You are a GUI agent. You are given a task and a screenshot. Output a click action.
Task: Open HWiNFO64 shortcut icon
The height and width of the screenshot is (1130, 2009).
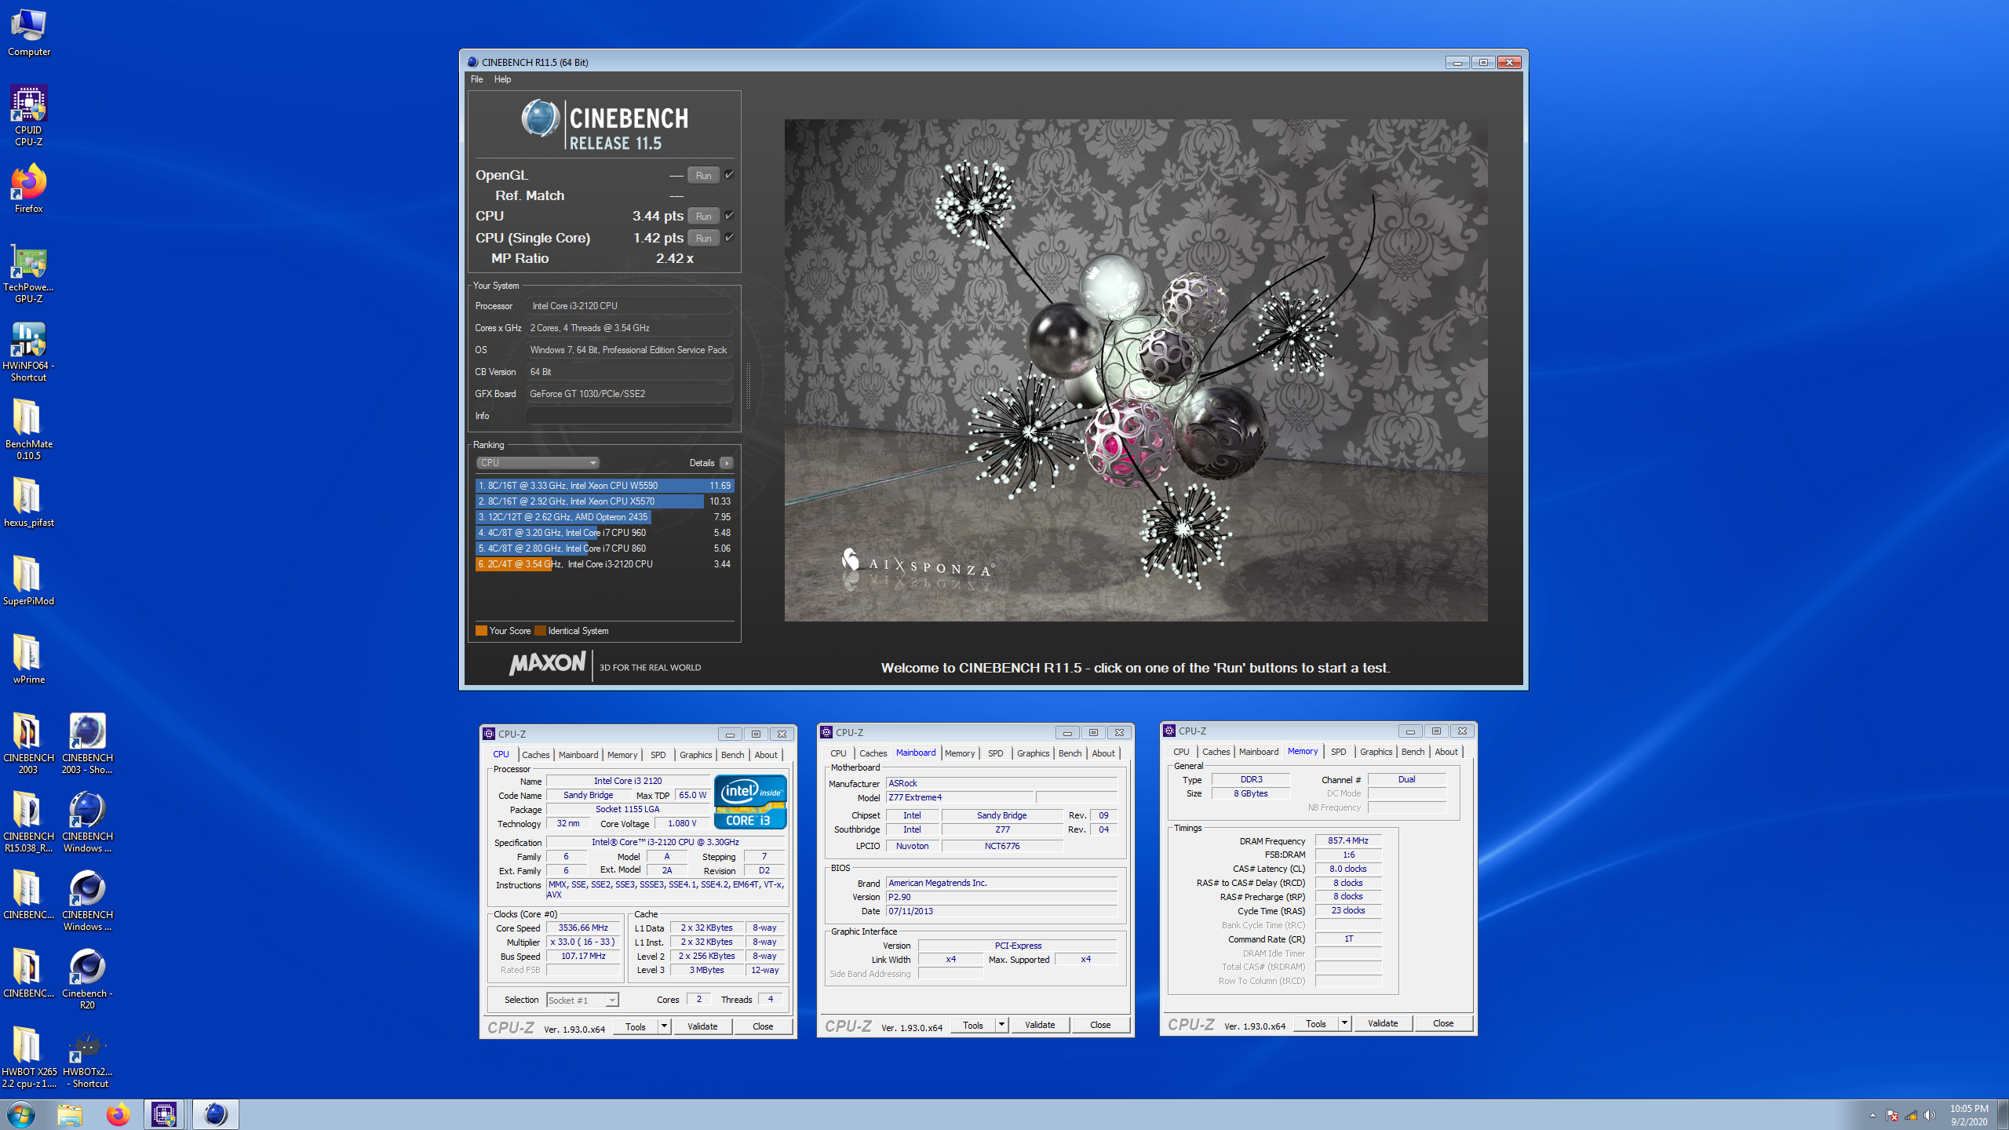pos(29,351)
